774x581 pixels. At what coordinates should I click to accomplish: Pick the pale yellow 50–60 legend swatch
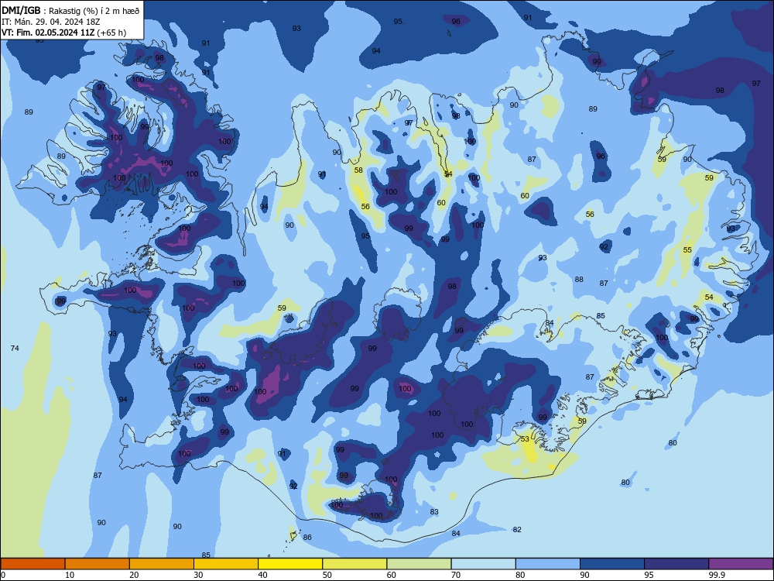(x=354, y=564)
